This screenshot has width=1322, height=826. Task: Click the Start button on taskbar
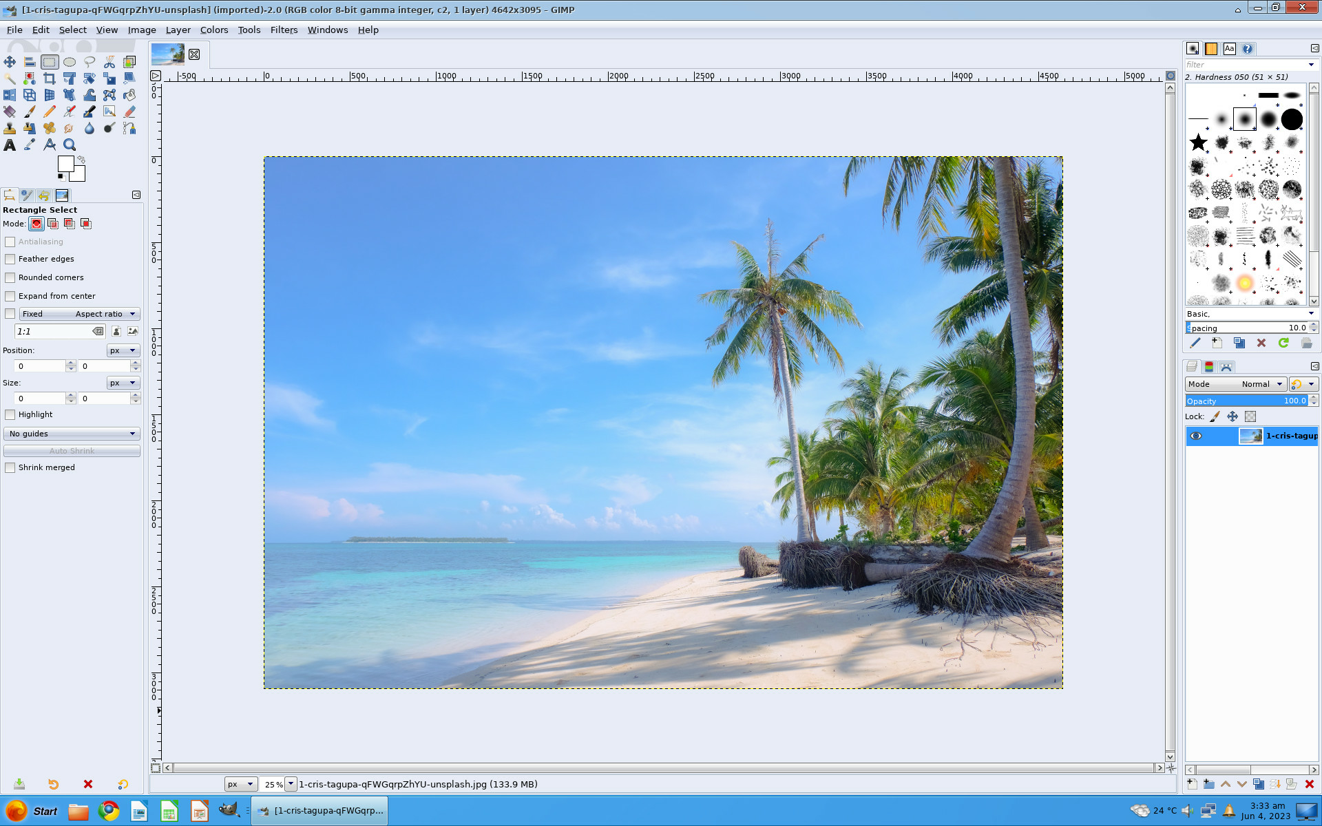coord(33,811)
